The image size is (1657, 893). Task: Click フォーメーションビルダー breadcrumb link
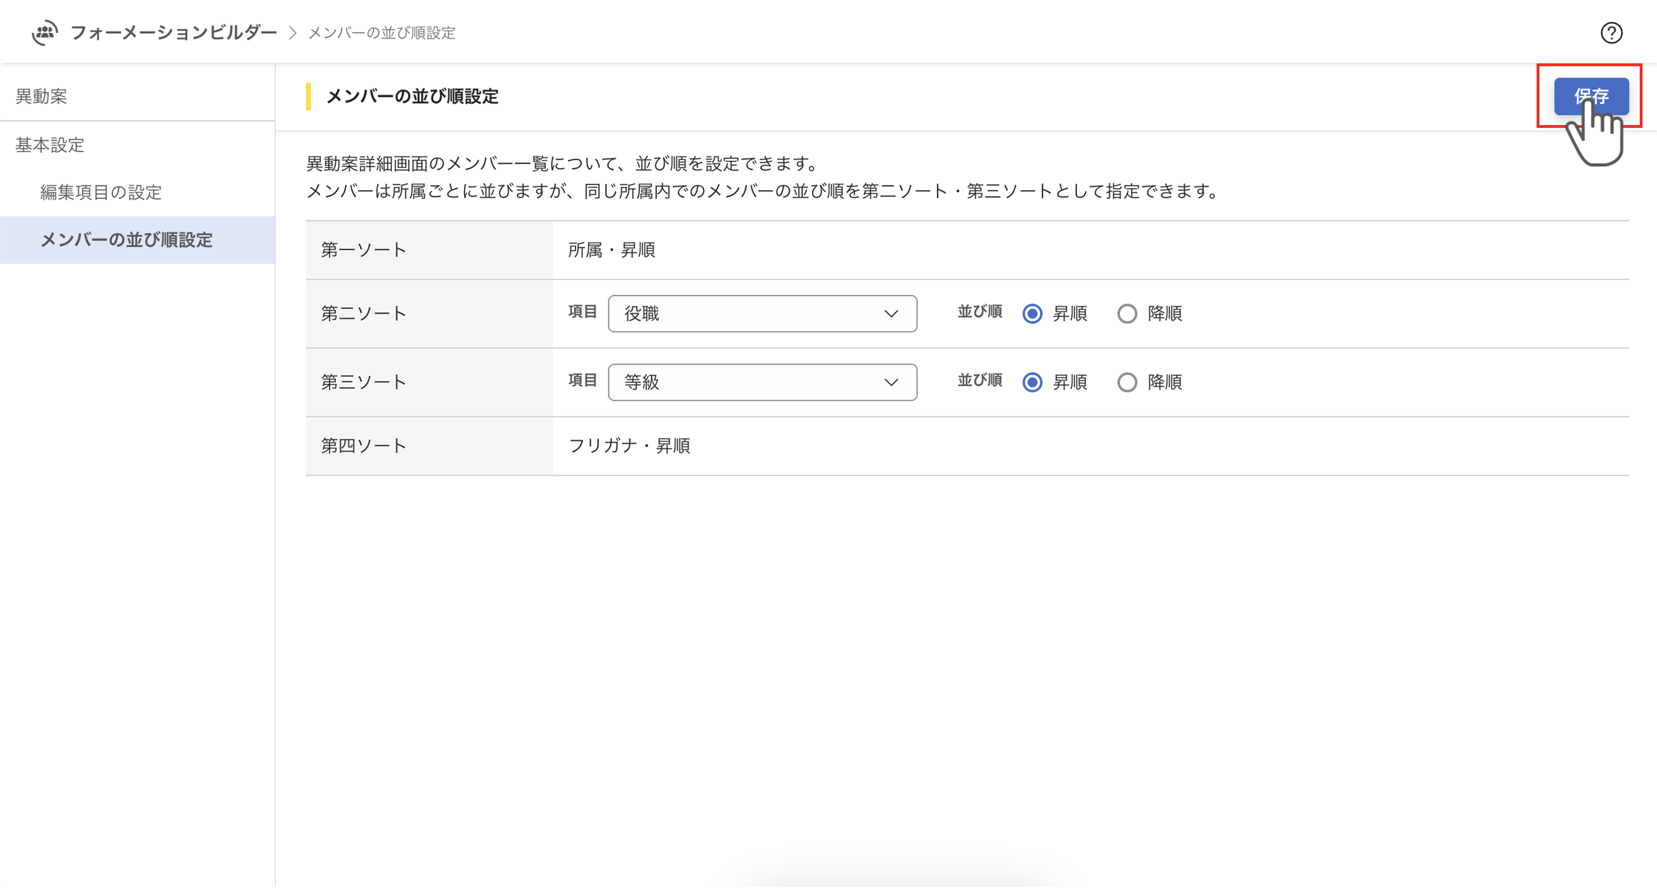point(173,33)
